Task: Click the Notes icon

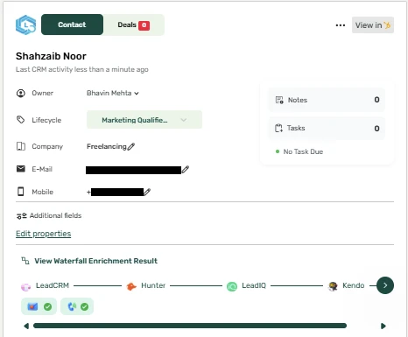Action: pos(279,100)
